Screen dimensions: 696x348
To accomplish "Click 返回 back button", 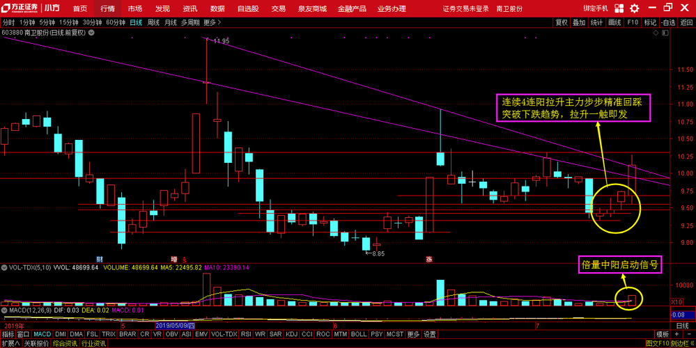I will coord(686,22).
